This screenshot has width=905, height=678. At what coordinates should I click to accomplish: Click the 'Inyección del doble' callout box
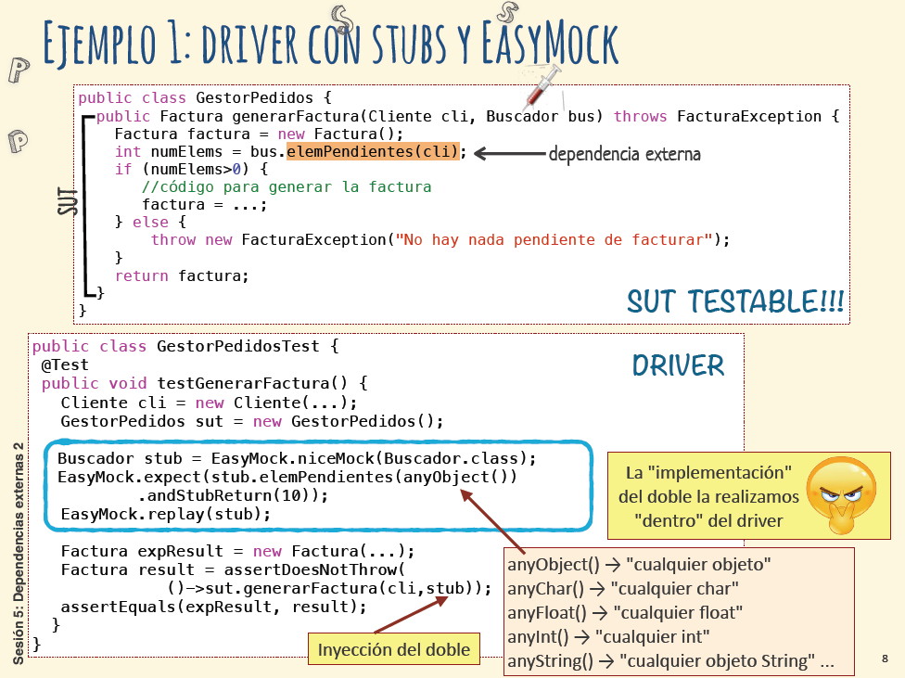click(x=394, y=649)
